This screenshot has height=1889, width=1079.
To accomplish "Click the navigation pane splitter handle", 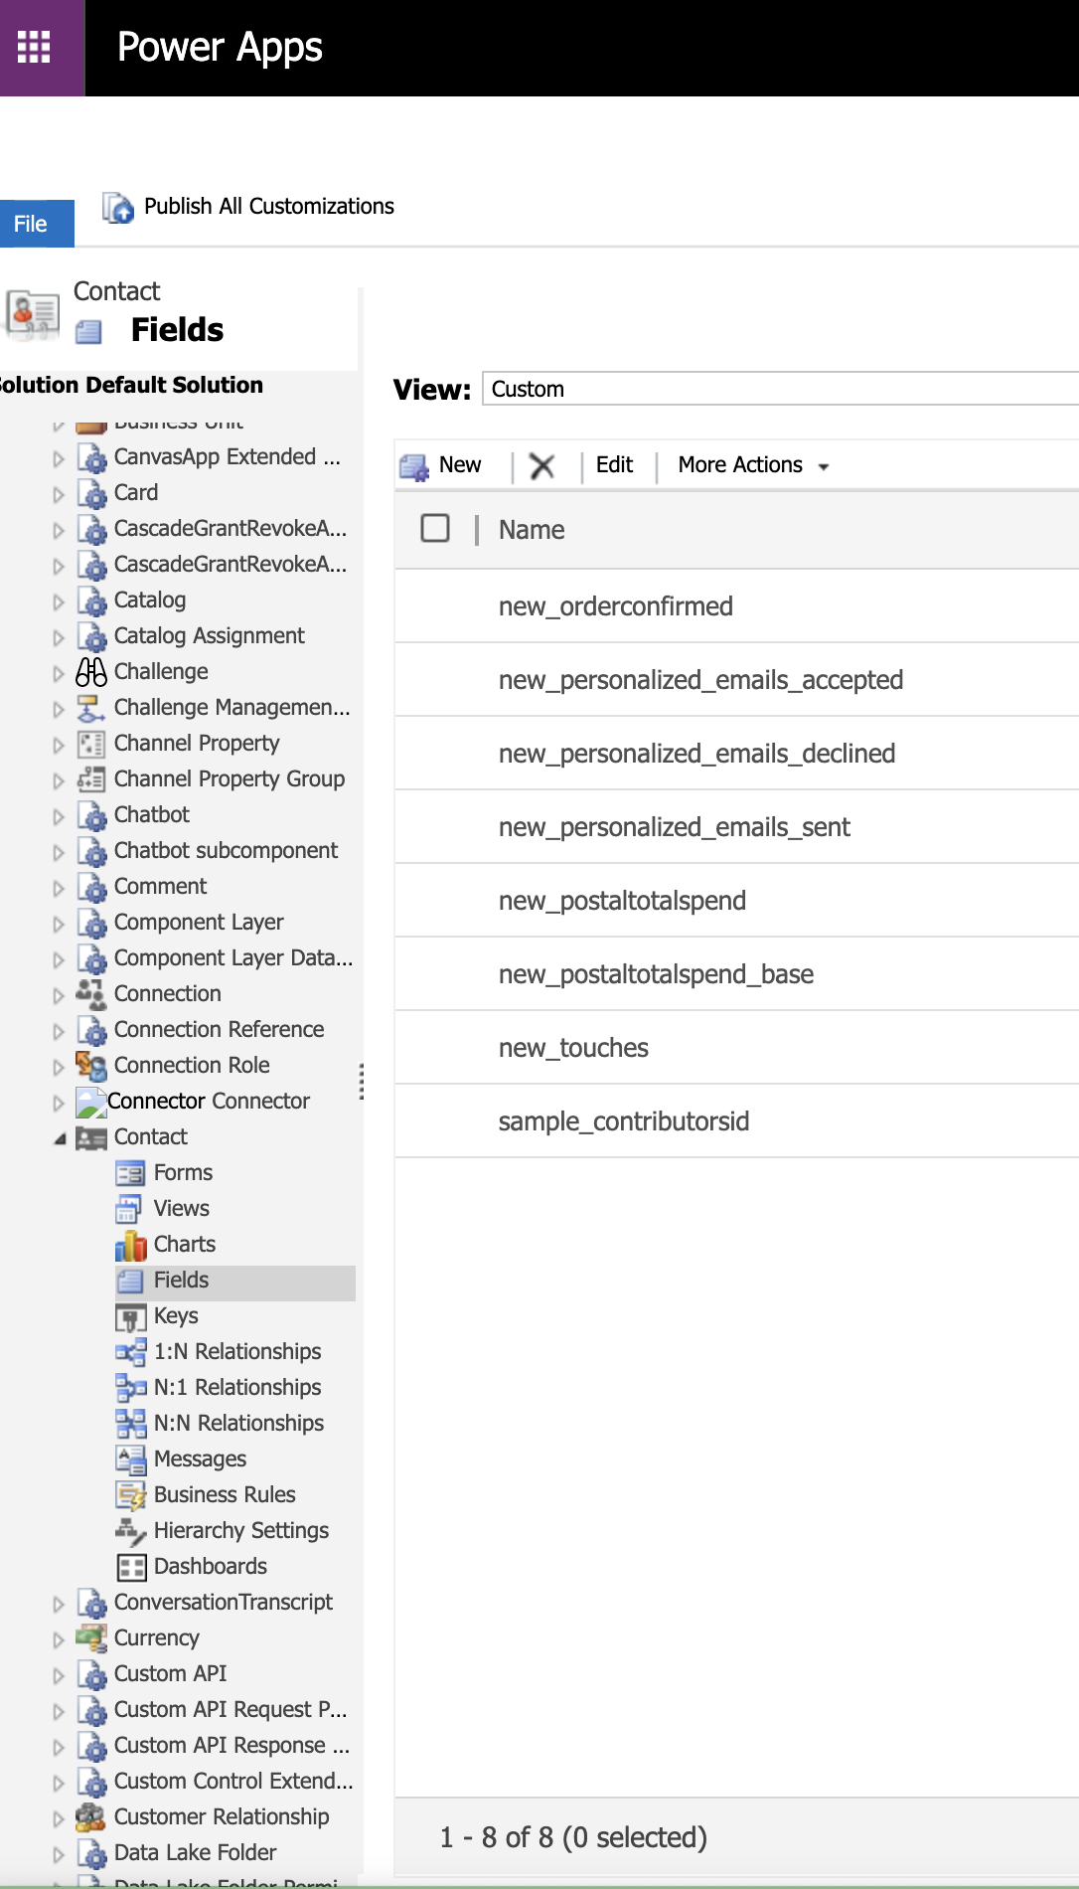I will (361, 1081).
